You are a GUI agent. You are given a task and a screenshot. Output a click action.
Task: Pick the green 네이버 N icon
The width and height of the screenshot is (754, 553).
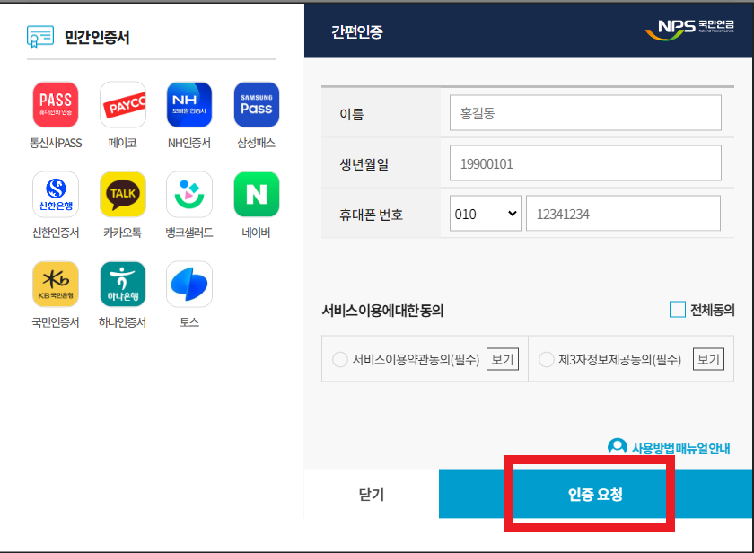point(257,194)
